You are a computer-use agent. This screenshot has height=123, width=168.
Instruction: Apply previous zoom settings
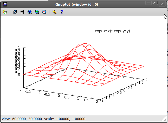(30, 12)
